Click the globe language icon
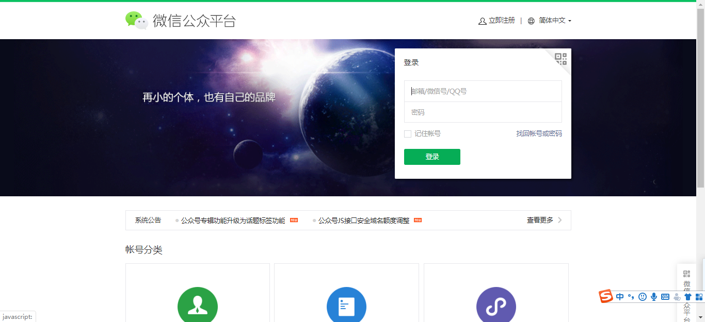 (531, 21)
